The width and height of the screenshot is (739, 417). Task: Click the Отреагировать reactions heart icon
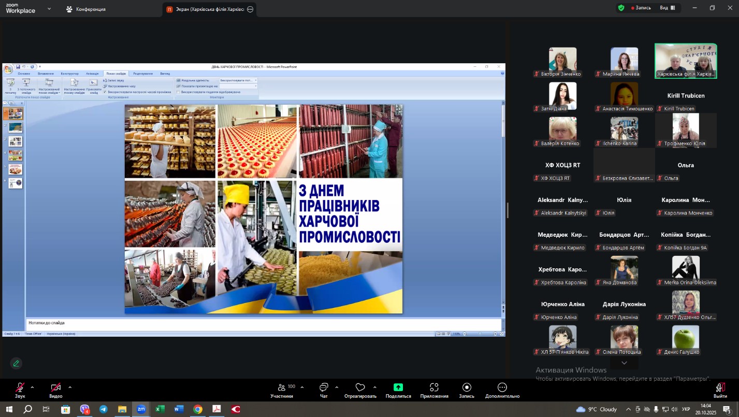(360, 388)
